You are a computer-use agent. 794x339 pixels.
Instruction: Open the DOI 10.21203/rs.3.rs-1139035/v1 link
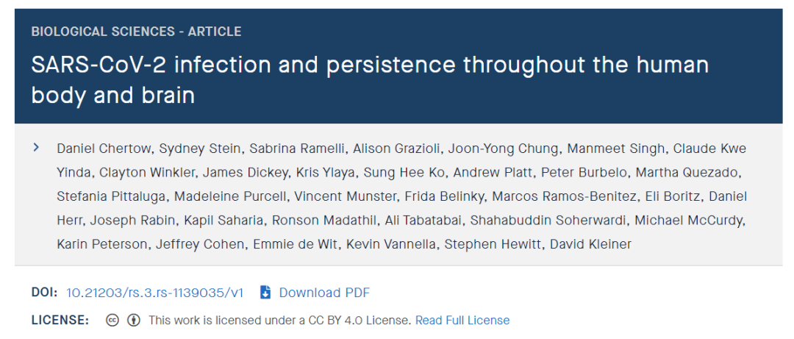[x=154, y=293]
